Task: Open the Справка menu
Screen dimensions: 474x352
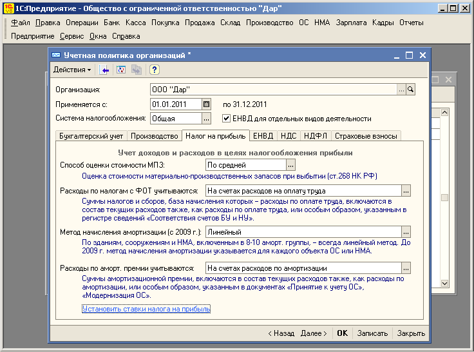Action: (126, 36)
